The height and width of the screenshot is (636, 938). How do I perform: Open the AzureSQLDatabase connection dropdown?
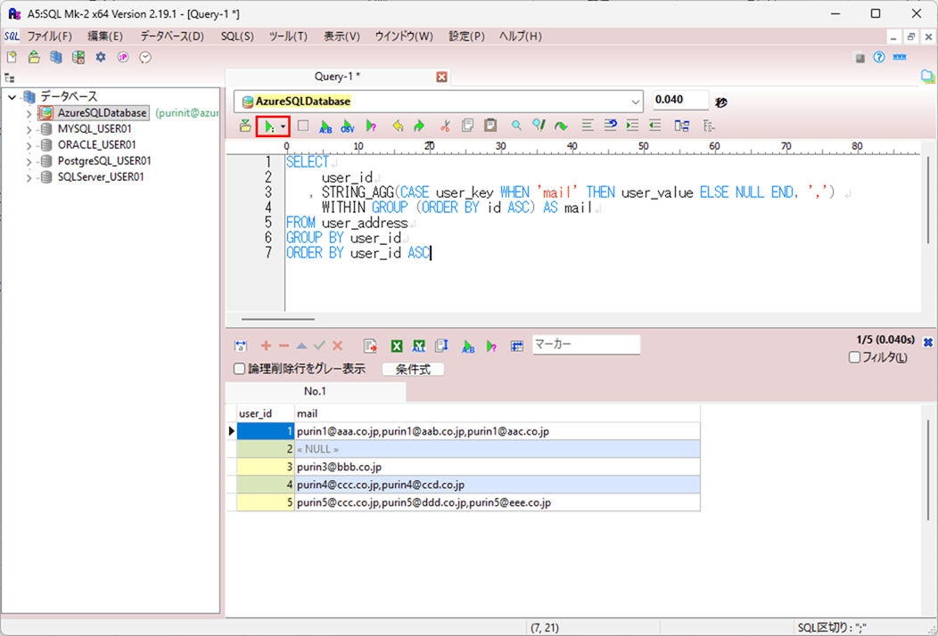(x=635, y=102)
